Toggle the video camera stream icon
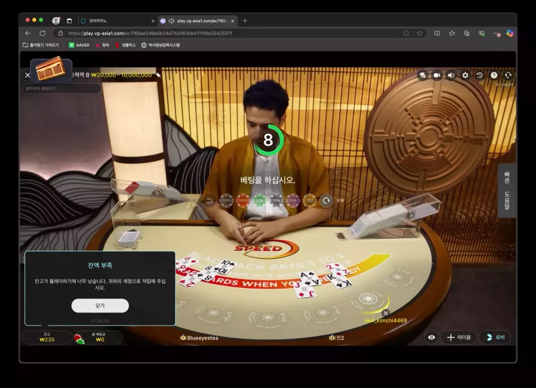536x388 pixels. click(x=437, y=75)
